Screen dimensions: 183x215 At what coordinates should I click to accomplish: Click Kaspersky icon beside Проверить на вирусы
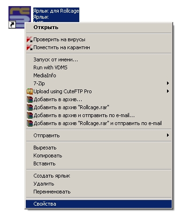[30, 39]
